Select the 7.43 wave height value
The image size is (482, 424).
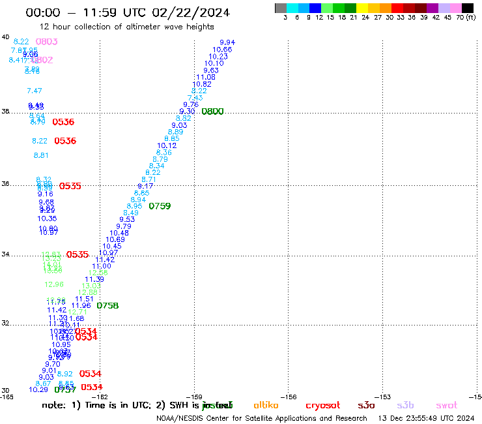(x=195, y=98)
